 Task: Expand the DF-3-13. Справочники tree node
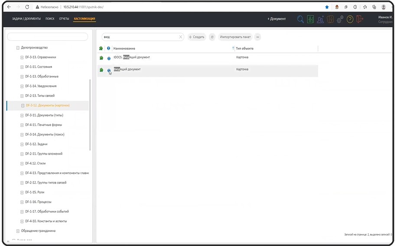tap(22, 58)
